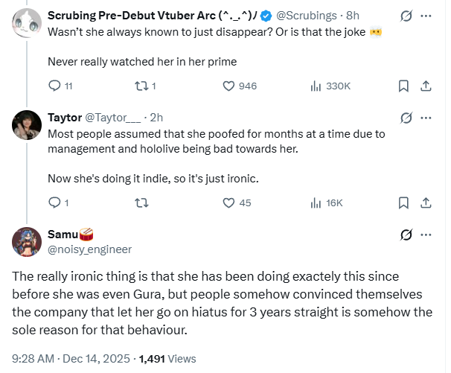451x373 pixels.
Task: Reply to Taytor's tweet
Action: (54, 202)
